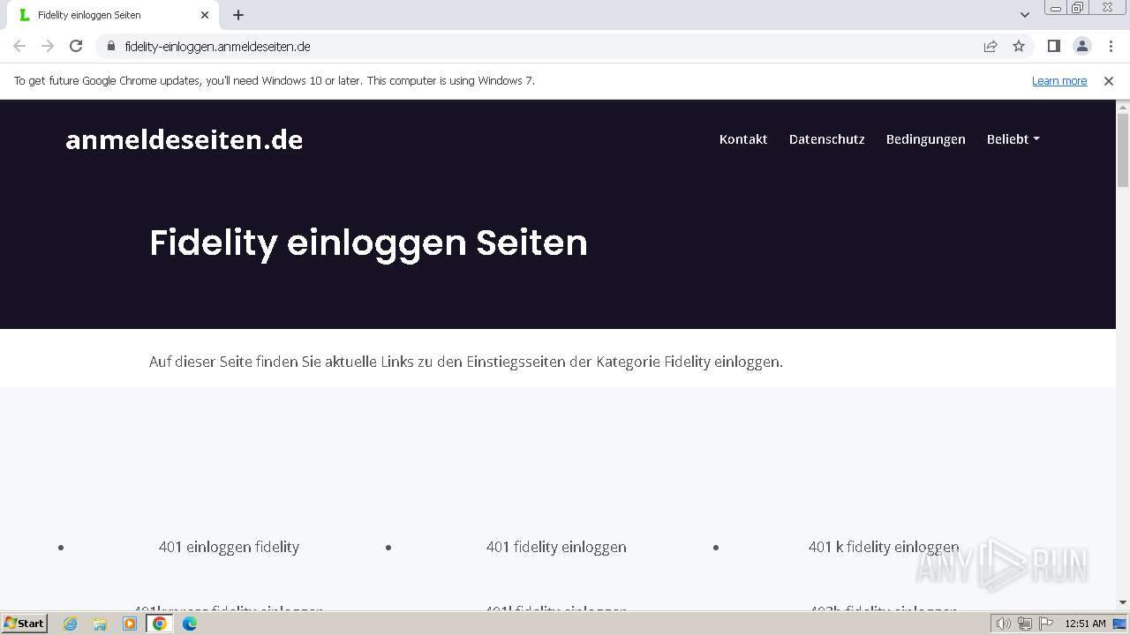Image resolution: width=1130 pixels, height=635 pixels.
Task: Click the Fidelity einloggen Seiten heading
Action: coord(368,243)
